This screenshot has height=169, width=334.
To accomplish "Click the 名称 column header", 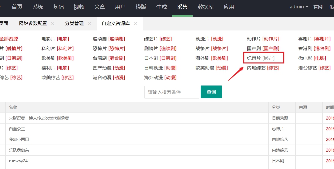I will (x=13, y=108).
